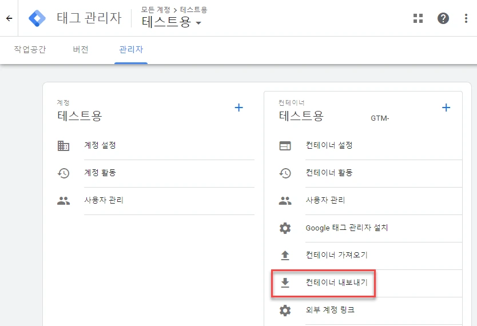Click the 모든 계정 breadcrumb link
477x326 pixels.
click(156, 10)
